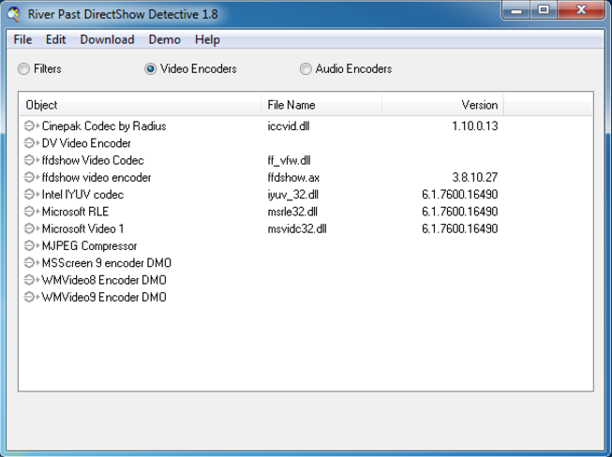The image size is (612, 457).
Task: Select the MJPEG Compressor entry
Action: tap(89, 245)
